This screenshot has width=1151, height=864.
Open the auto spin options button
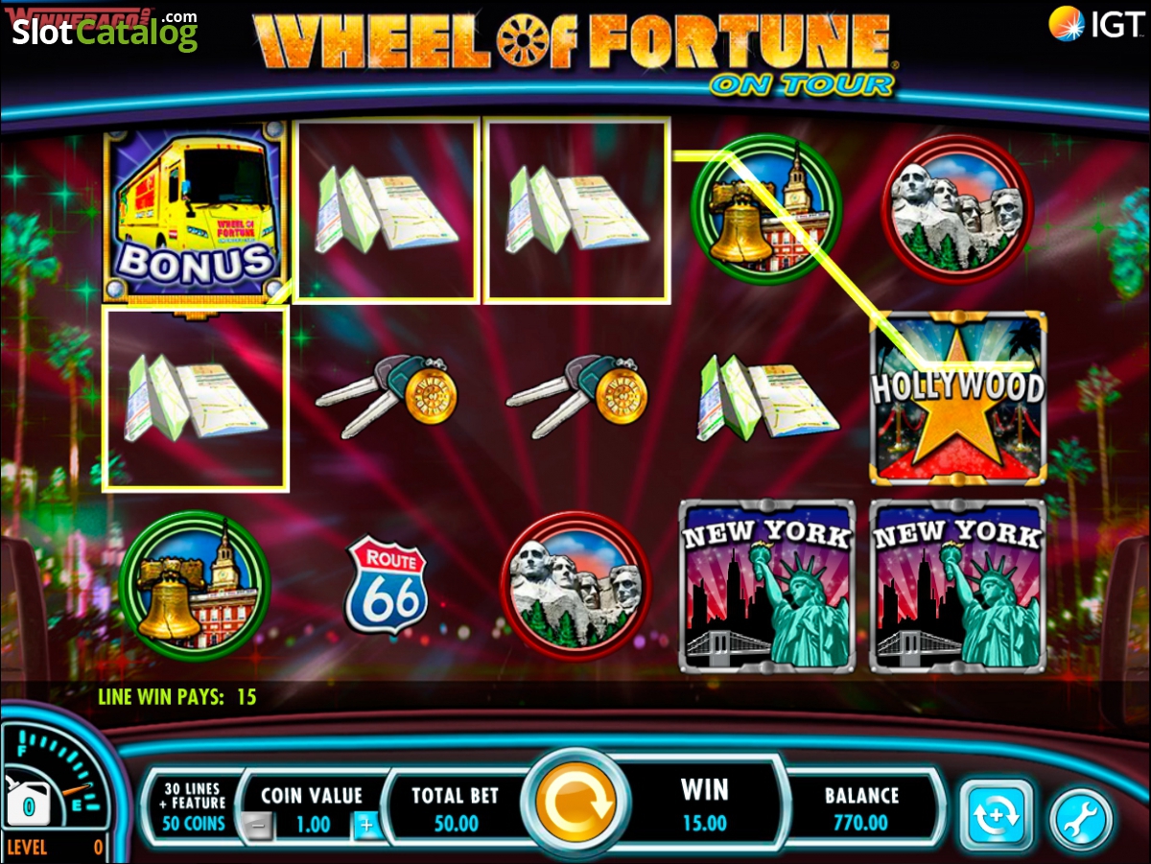coord(997,816)
